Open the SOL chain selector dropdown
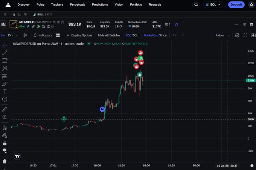Image resolution: width=256 pixels, height=170 pixels. point(213,5)
